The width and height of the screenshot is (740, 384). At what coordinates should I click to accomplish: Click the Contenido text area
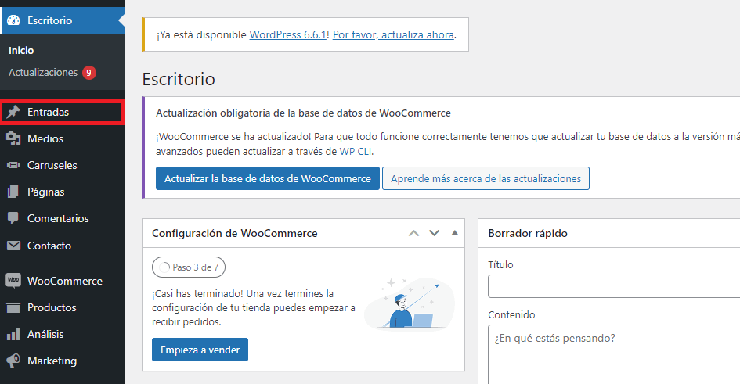point(614,354)
